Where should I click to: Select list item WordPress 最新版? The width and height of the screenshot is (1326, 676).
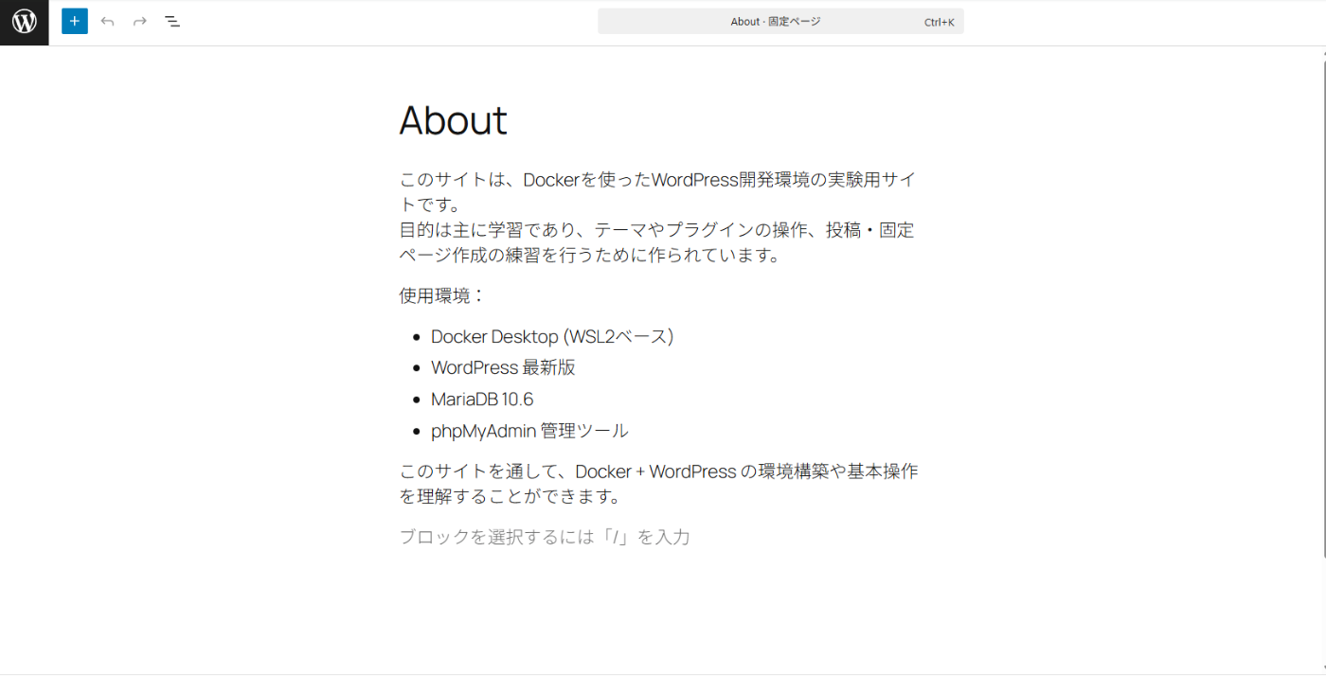coord(503,367)
